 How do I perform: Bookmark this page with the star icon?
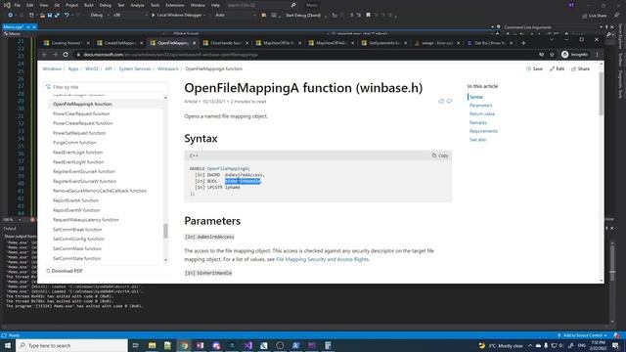[552, 55]
